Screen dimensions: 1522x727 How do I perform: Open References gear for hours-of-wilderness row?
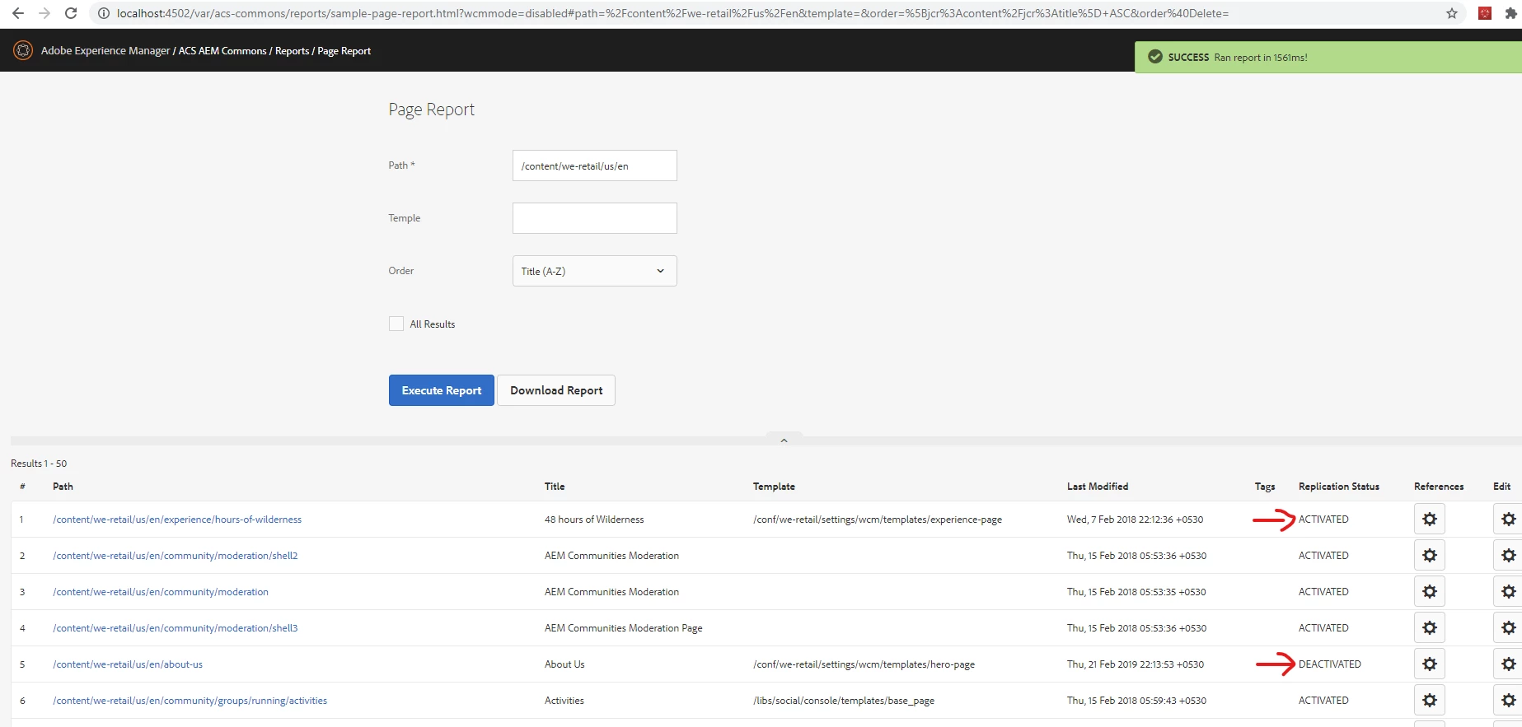[x=1430, y=520]
